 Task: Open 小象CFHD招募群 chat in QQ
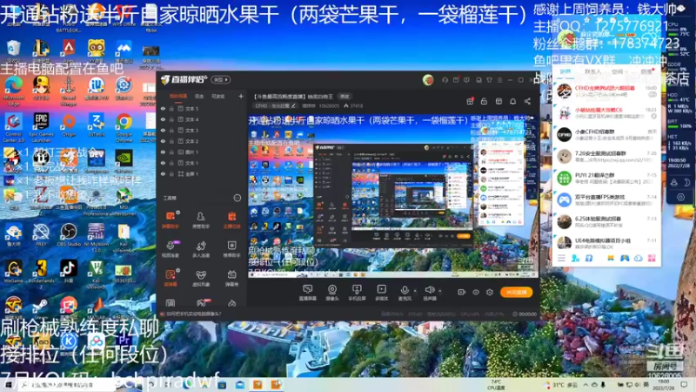coord(606,135)
